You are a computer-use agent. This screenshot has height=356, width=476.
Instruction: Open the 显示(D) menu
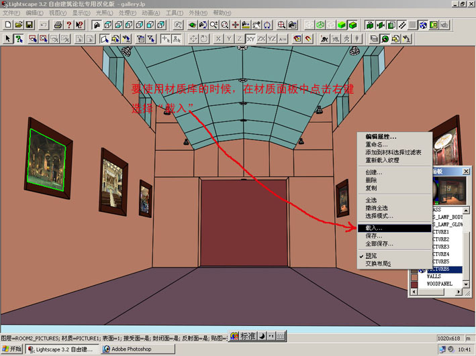81,13
